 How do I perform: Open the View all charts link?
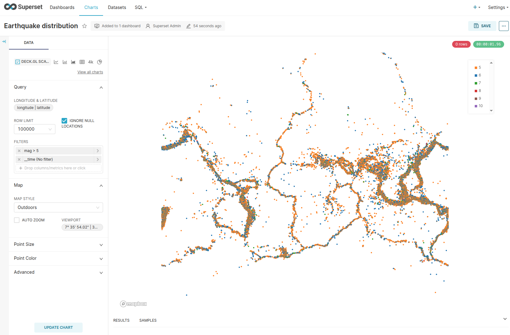click(90, 72)
